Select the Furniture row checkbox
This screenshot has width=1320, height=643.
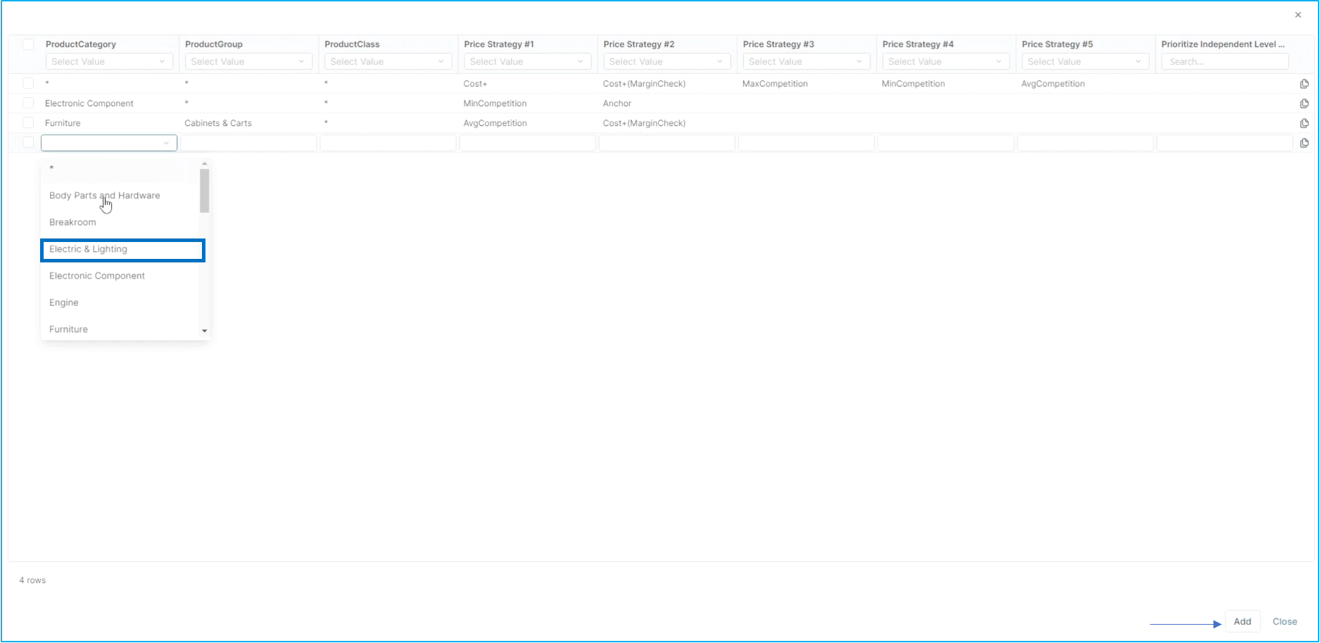pos(28,123)
